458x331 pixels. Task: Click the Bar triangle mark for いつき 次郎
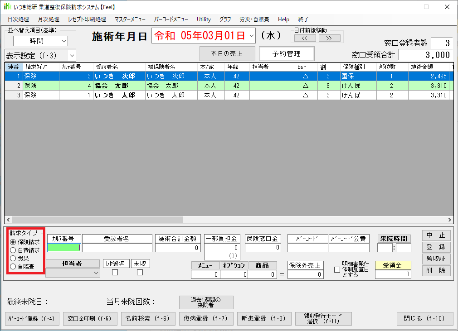(305, 76)
